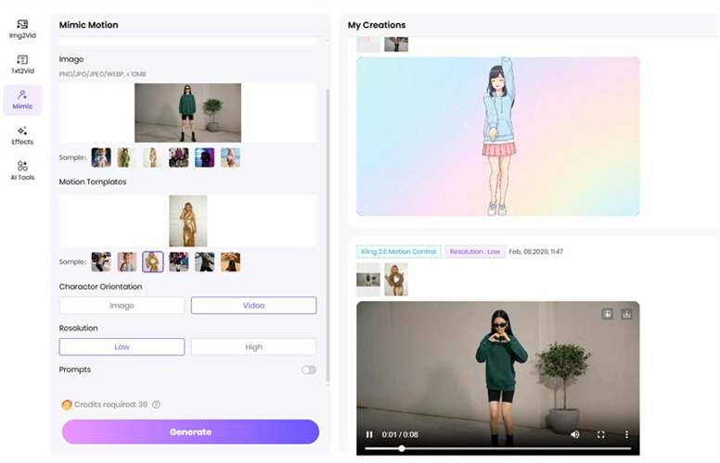The image size is (720, 463).
Task: Move the video progress slider handle
Action: tap(402, 448)
